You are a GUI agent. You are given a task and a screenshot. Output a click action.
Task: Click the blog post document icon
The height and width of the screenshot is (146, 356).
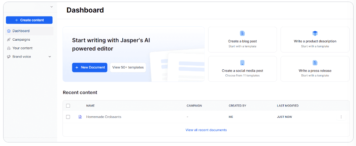pos(242,33)
